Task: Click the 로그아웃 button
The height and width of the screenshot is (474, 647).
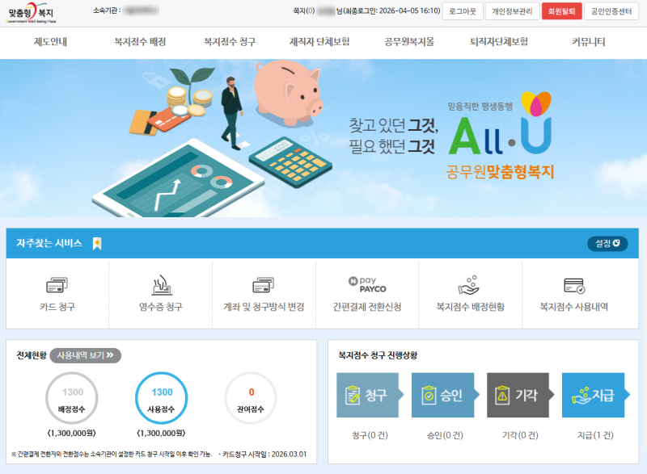Action: click(463, 11)
